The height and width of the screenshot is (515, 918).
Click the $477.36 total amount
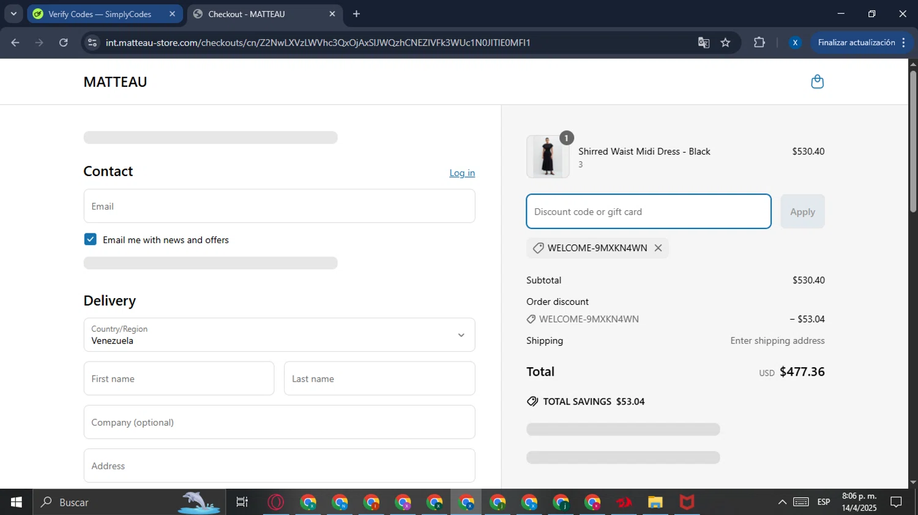802,371
